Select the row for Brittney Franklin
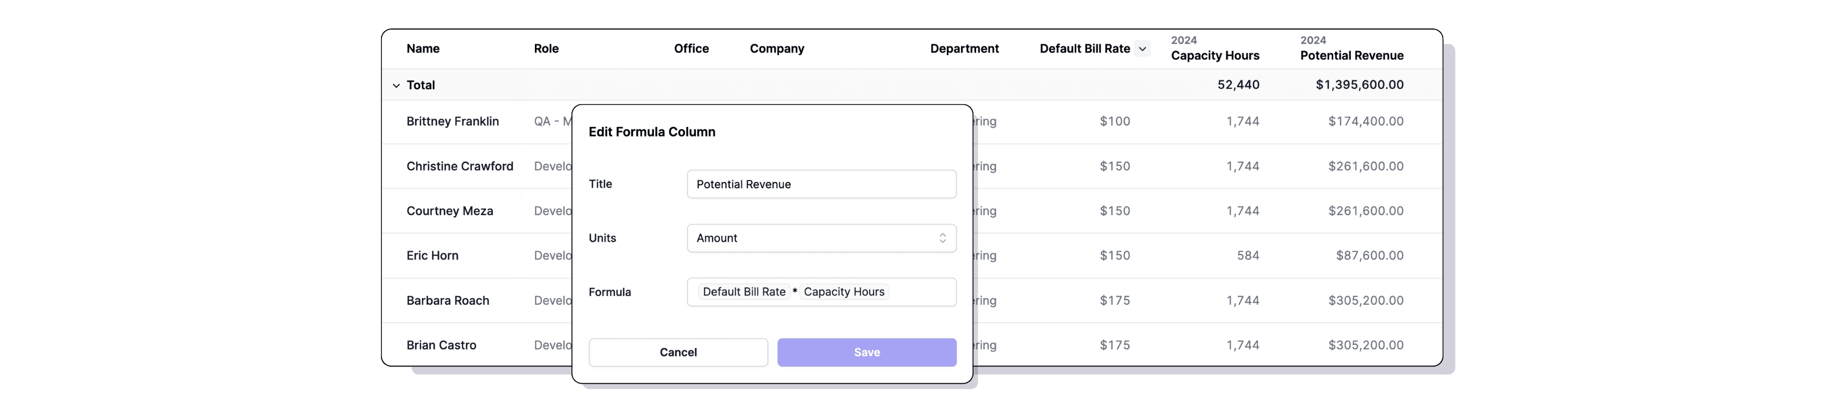 click(453, 121)
